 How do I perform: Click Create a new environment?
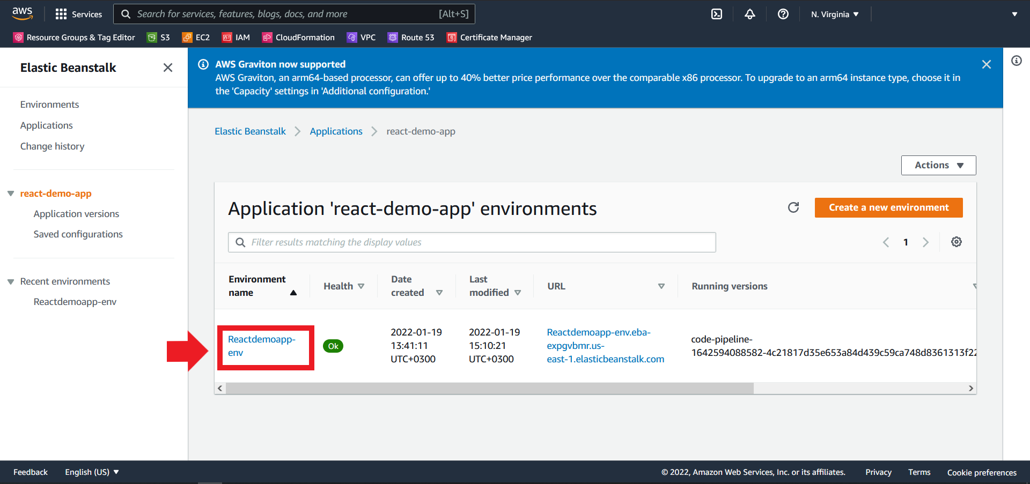(x=888, y=207)
